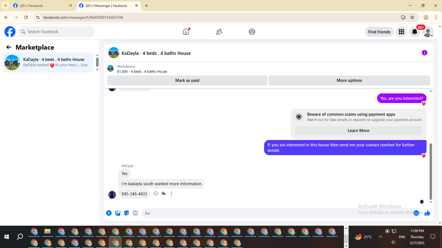Click the Find friends button
The image size is (442, 248).
click(x=379, y=32)
